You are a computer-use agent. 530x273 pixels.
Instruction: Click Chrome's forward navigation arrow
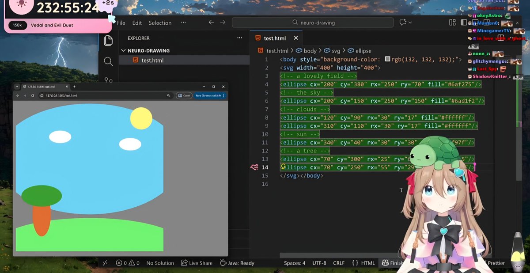point(25,95)
